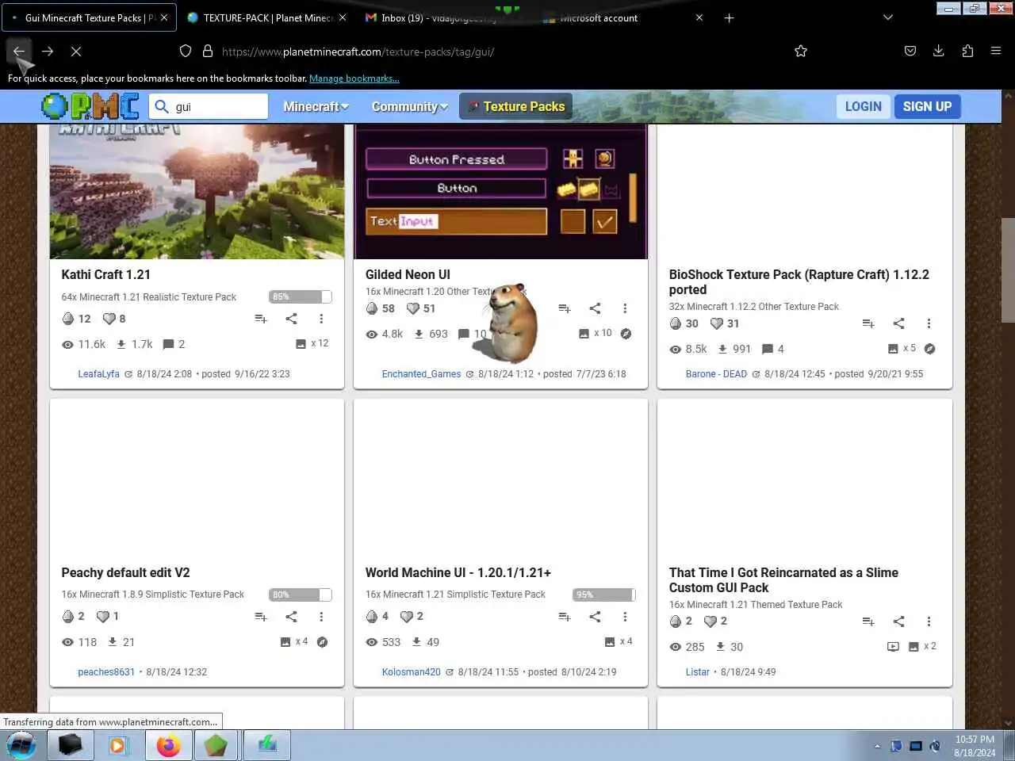
Task: Share the Kathi Craft 1.21 pack
Action: point(291,319)
